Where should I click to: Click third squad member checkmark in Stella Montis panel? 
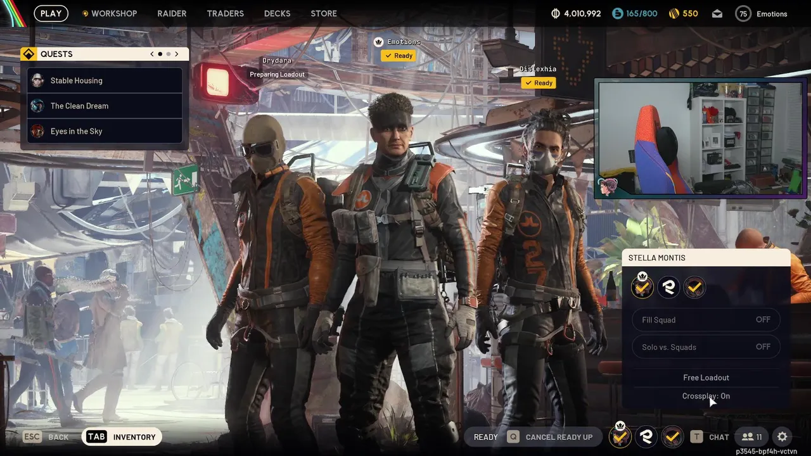pos(694,288)
